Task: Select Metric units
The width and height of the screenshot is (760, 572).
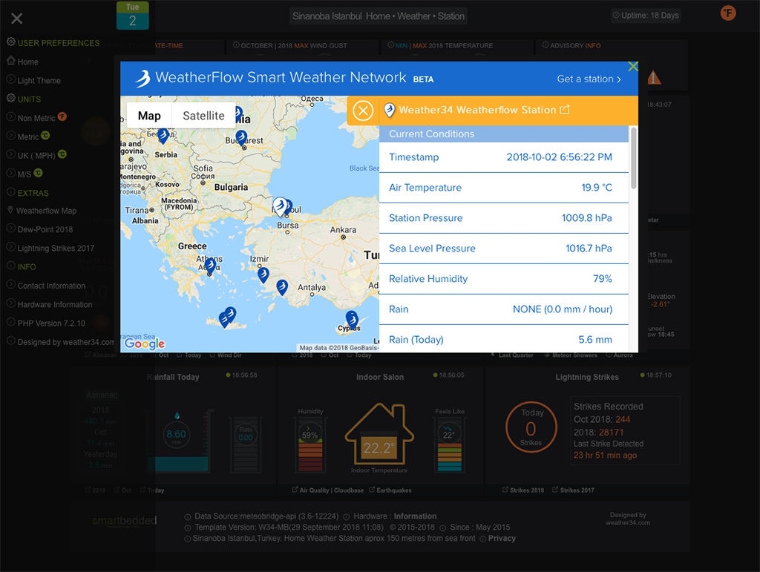Action: 28,137
